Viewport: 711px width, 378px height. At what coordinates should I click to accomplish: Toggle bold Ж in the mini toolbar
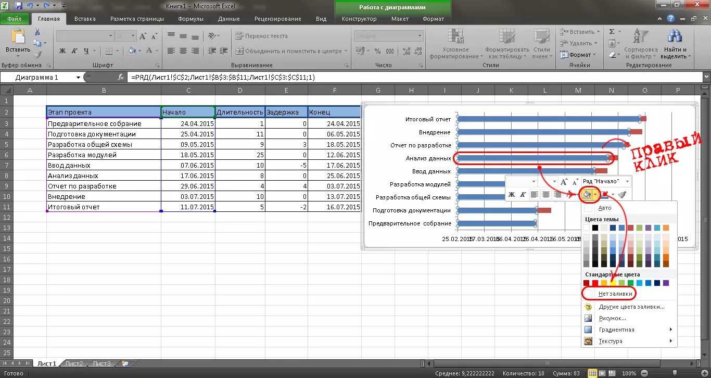tap(511, 195)
